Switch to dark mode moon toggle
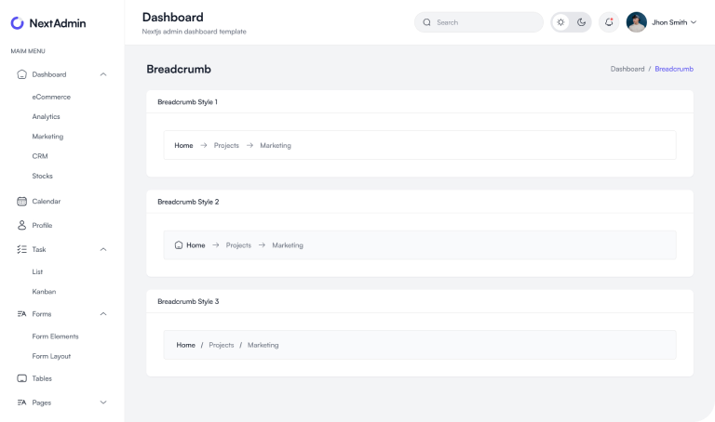This screenshot has width=715, height=422. pyautogui.click(x=581, y=22)
